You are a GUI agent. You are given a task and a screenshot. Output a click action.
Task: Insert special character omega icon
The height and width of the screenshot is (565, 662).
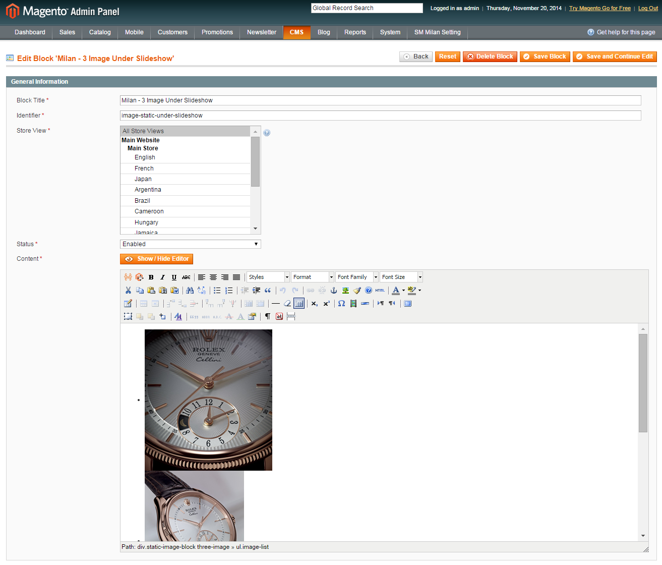[x=342, y=303]
